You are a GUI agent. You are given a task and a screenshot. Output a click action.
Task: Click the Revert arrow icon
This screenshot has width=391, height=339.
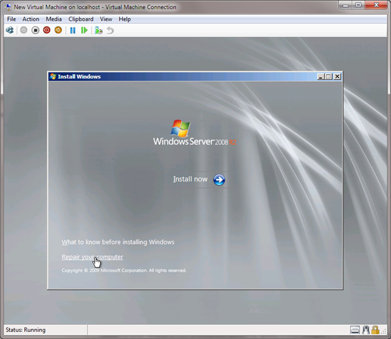pos(110,30)
